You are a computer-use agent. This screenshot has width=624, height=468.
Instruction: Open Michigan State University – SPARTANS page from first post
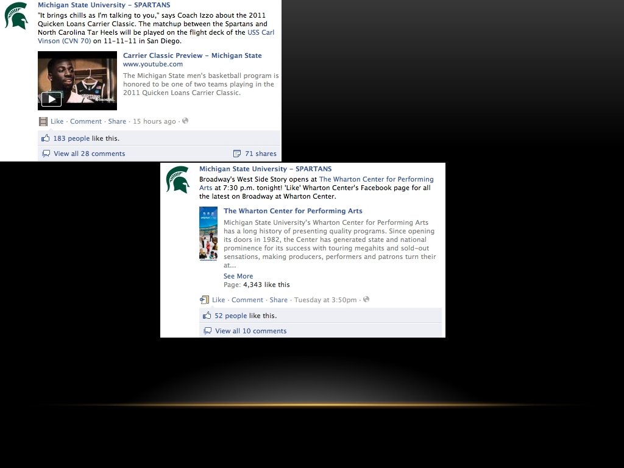[x=104, y=5]
